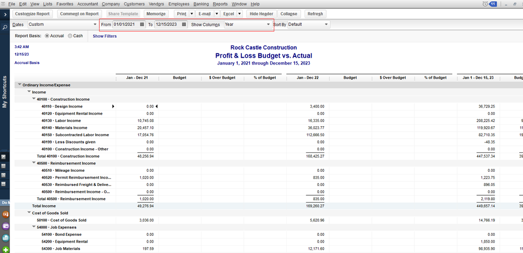
Task: Collapse the Cost of Goods Sold group
Action: coord(29,213)
